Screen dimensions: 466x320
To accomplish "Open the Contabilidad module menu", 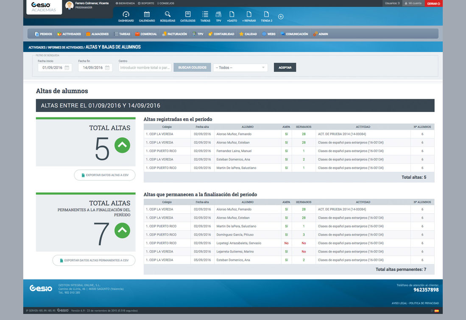I will pos(221,34).
